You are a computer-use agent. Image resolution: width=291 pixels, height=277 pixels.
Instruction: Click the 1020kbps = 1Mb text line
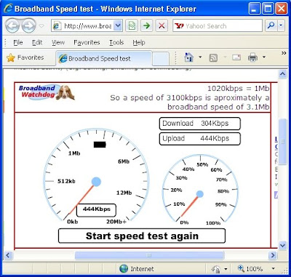pos(239,89)
